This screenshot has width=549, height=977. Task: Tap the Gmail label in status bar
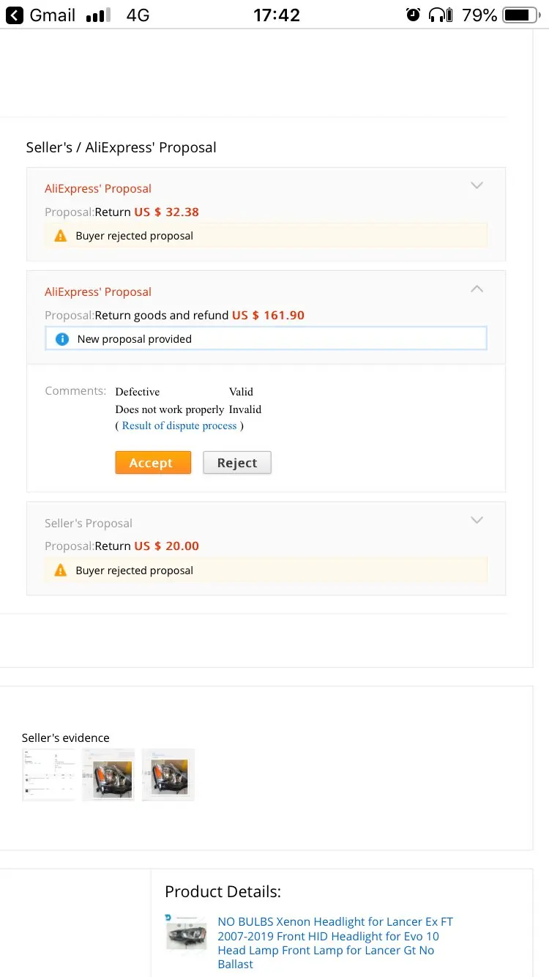[x=52, y=15]
